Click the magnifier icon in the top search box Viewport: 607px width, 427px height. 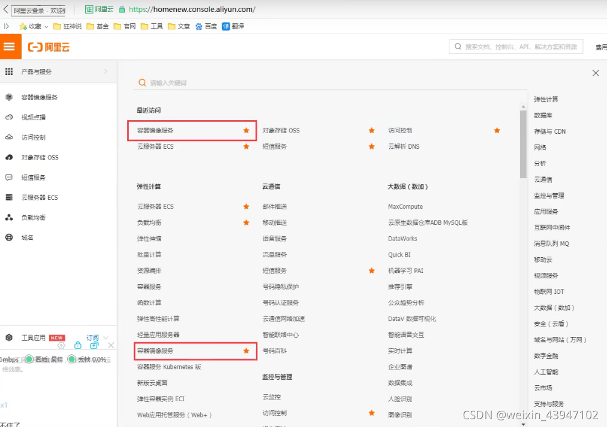coord(458,47)
